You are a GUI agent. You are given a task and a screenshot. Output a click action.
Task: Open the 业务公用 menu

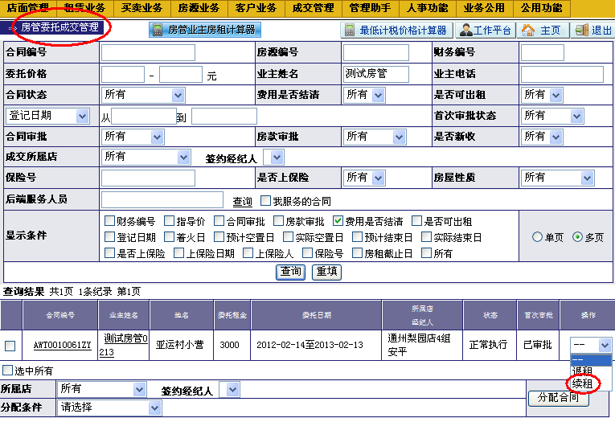(484, 8)
